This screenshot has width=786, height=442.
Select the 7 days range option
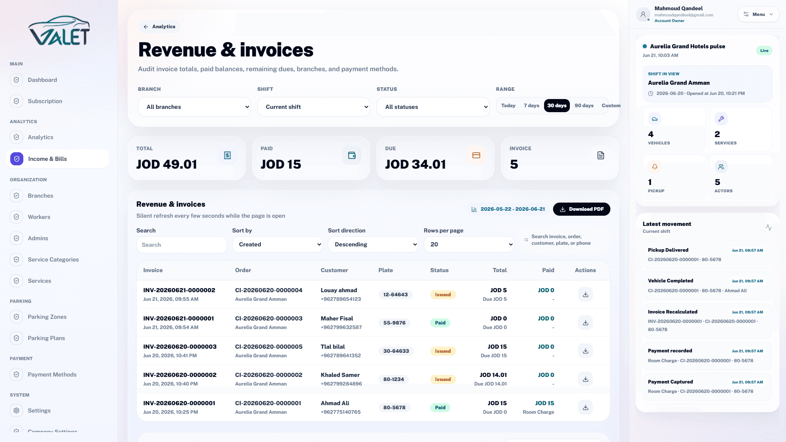[x=531, y=106]
